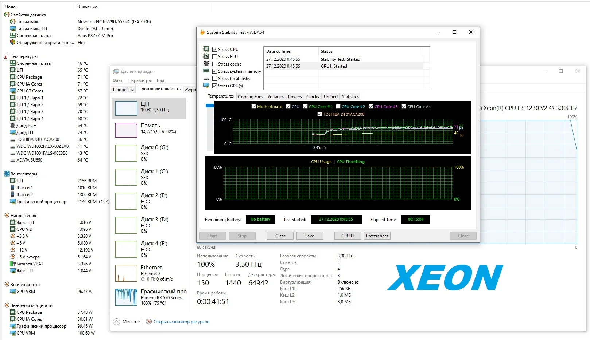Image resolution: width=590 pixels, height=340 pixels.
Task: Click the Stop button in AIDA64
Action: (x=242, y=236)
